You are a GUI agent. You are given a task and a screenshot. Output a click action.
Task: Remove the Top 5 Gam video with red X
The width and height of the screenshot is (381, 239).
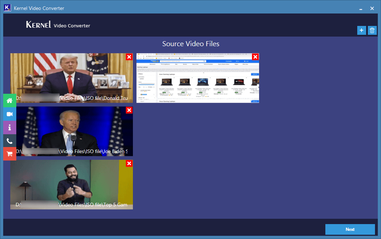129,164
